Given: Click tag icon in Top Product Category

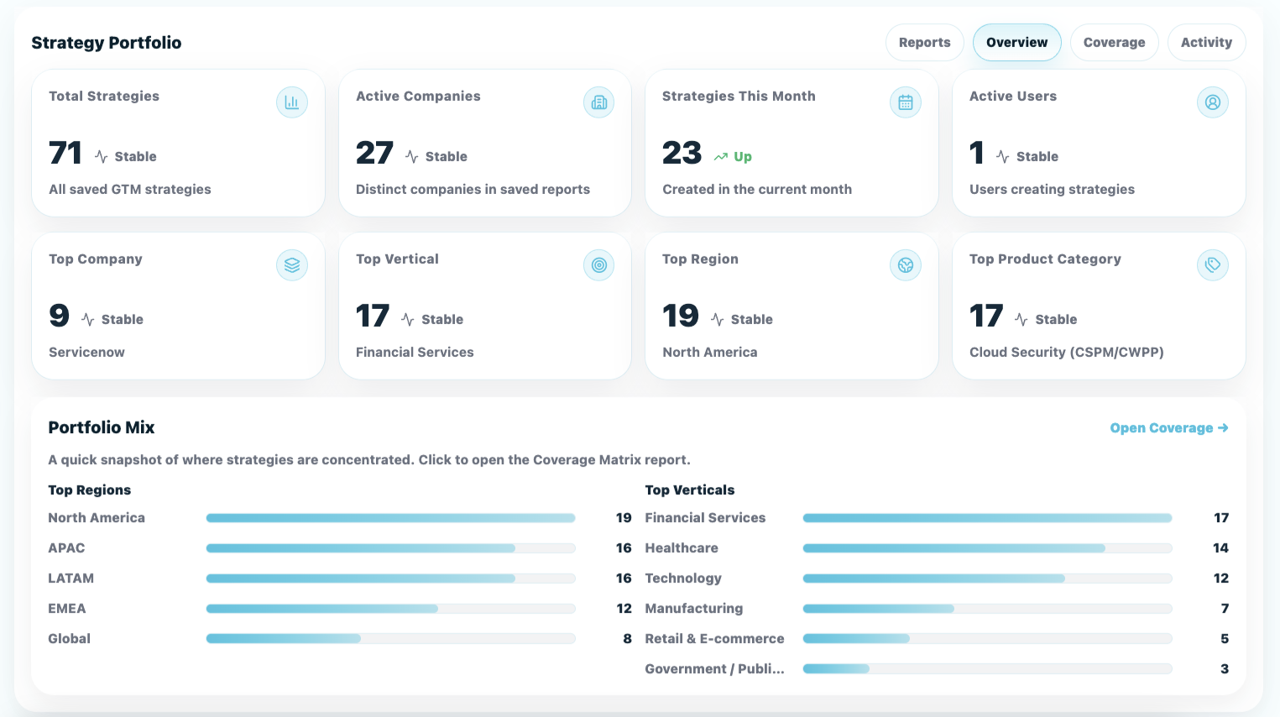Looking at the screenshot, I should [x=1212, y=265].
